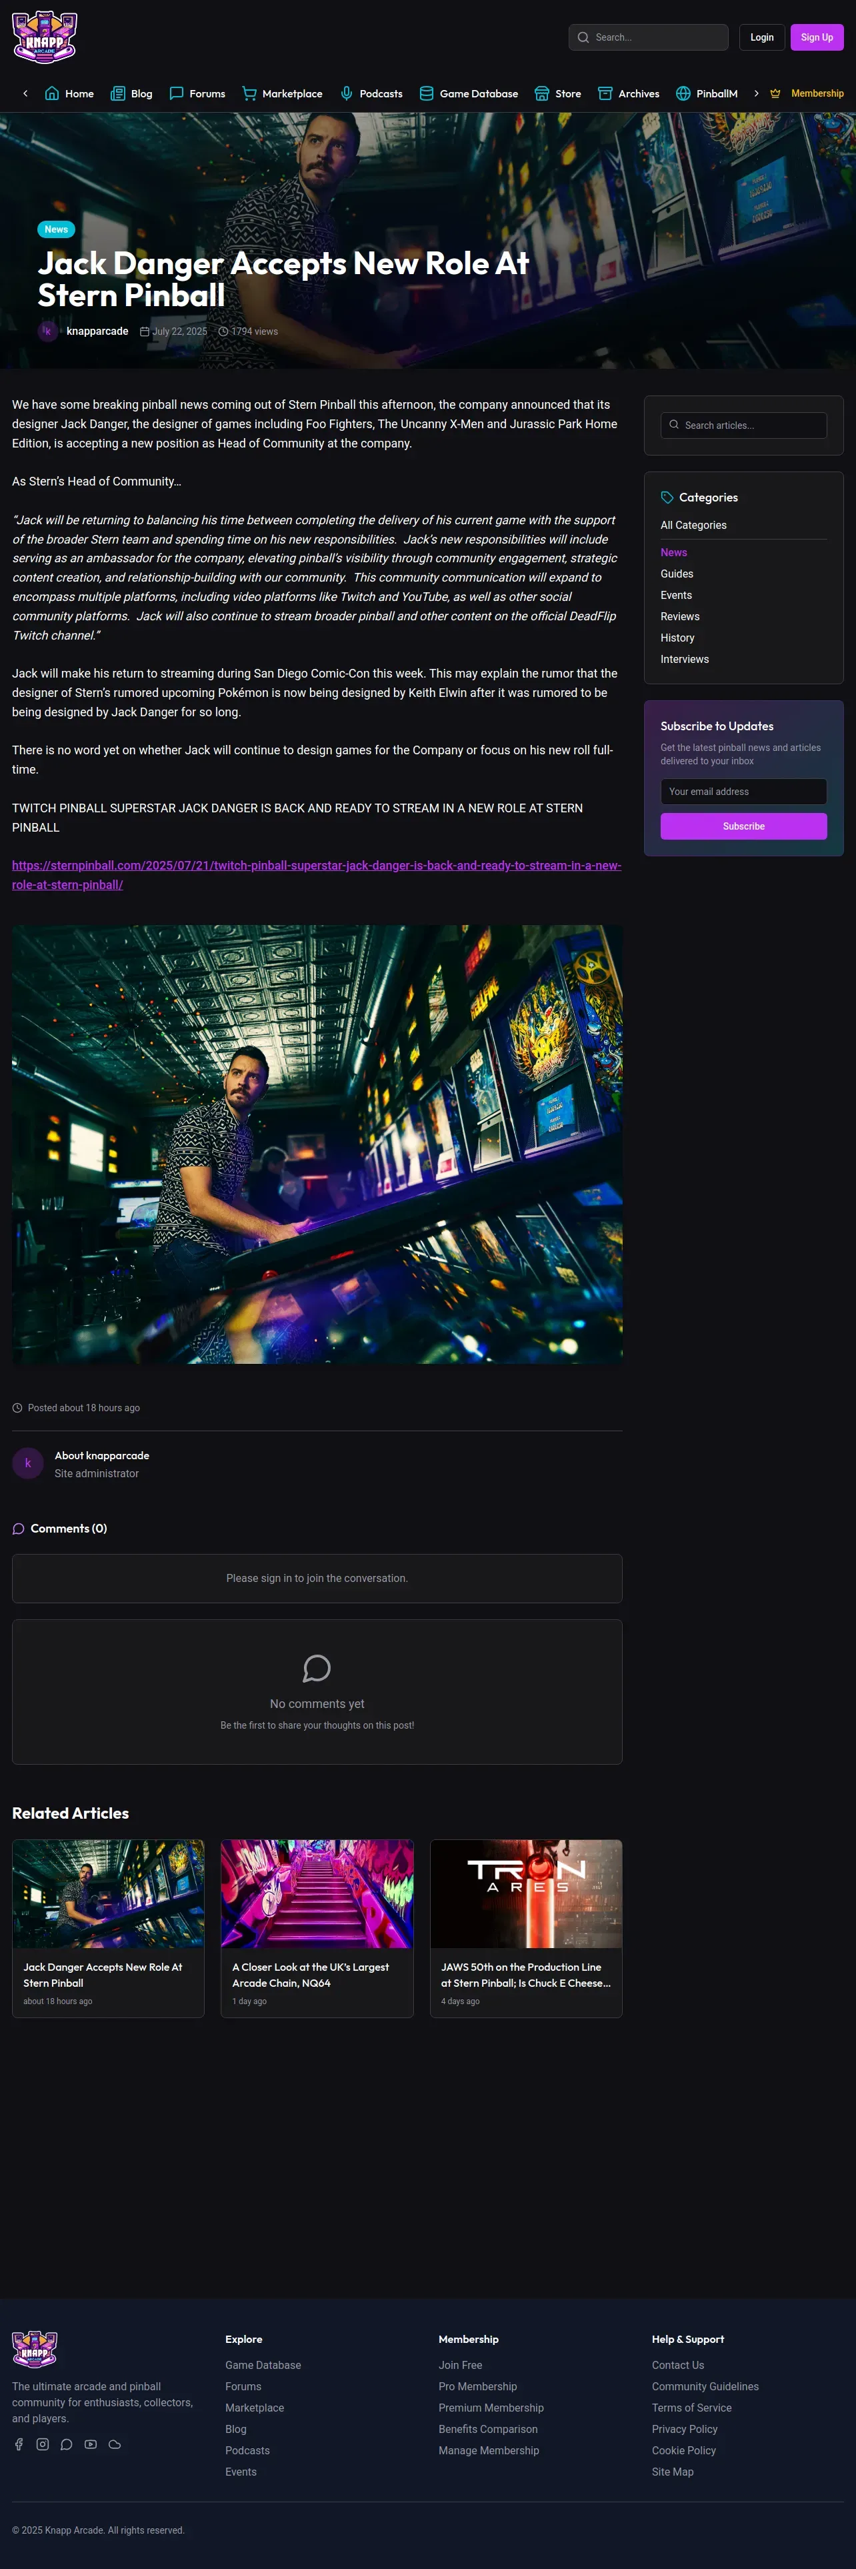Click the cloud social icon in footer

point(115,2444)
